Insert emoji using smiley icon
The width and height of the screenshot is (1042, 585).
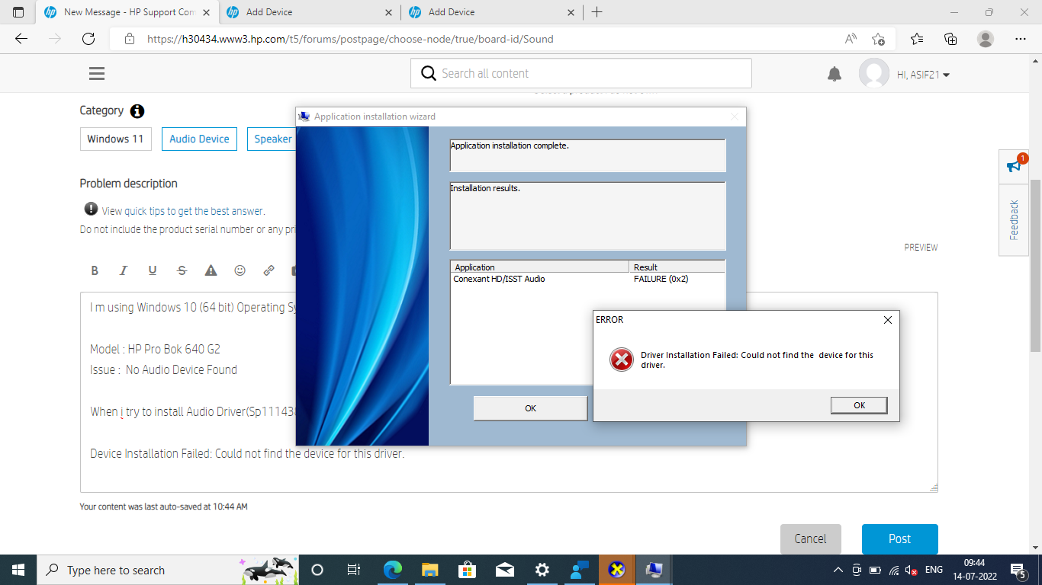click(240, 270)
